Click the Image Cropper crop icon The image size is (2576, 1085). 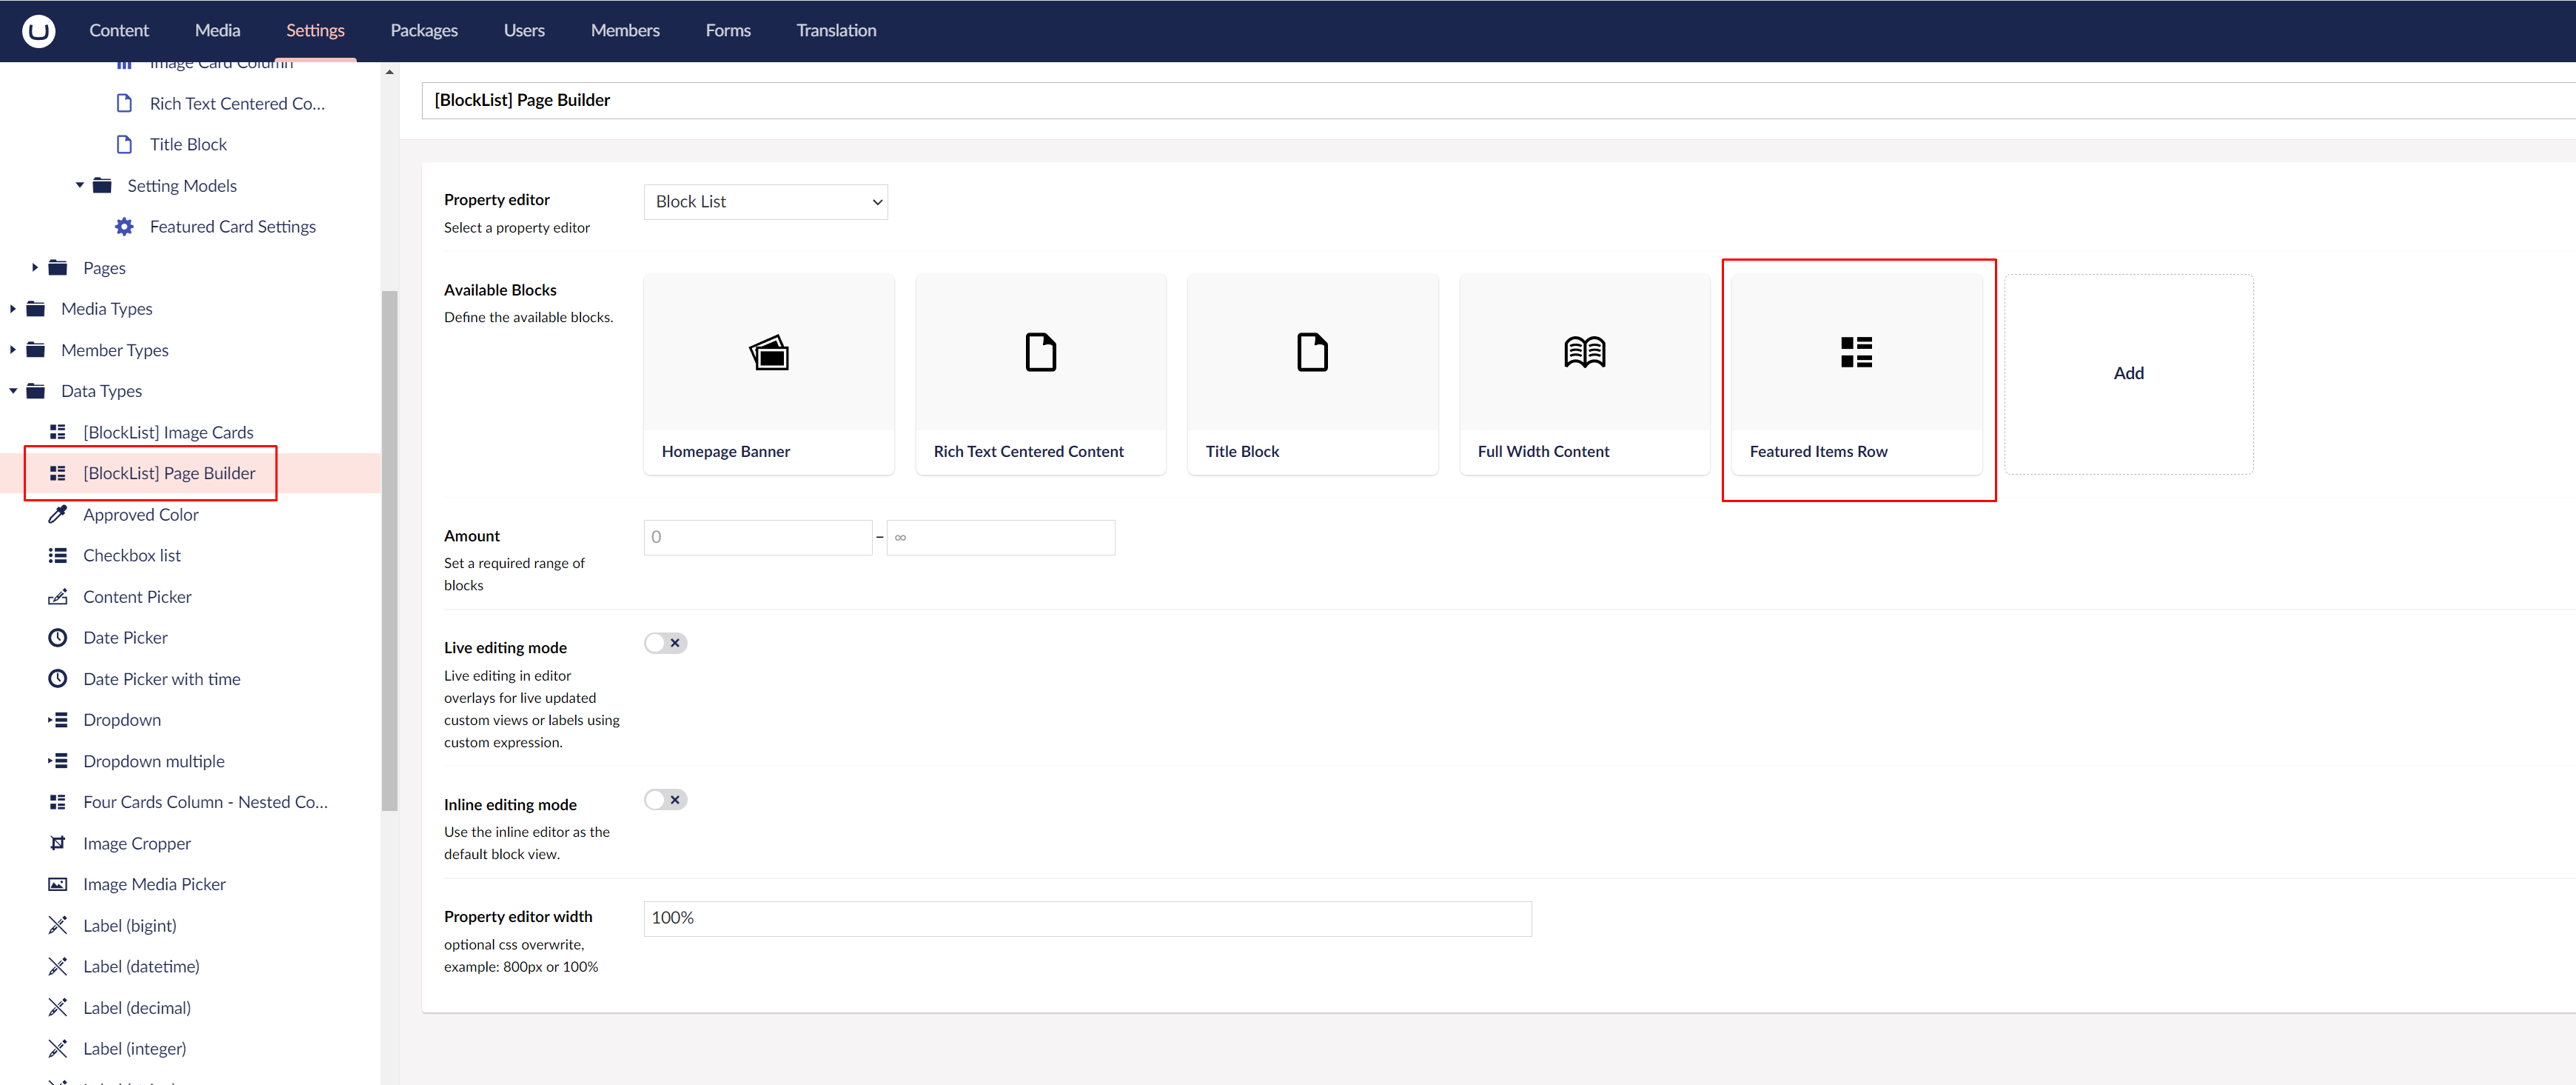(x=58, y=843)
